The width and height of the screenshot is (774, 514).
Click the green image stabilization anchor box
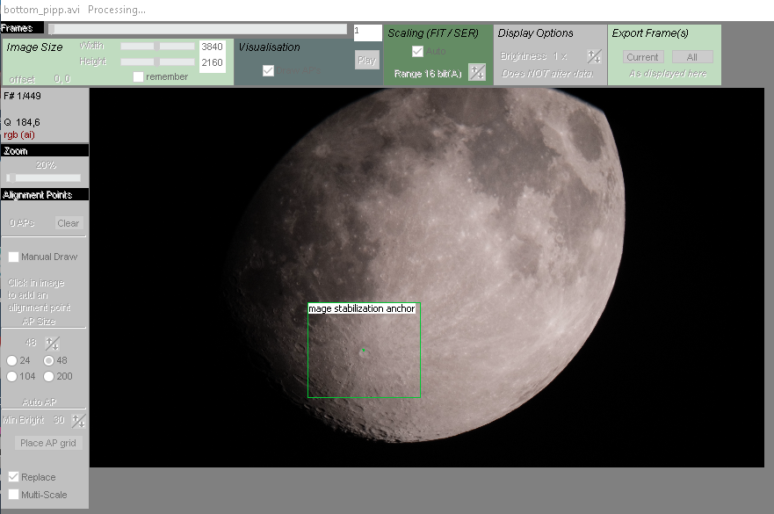pyautogui.click(x=364, y=350)
